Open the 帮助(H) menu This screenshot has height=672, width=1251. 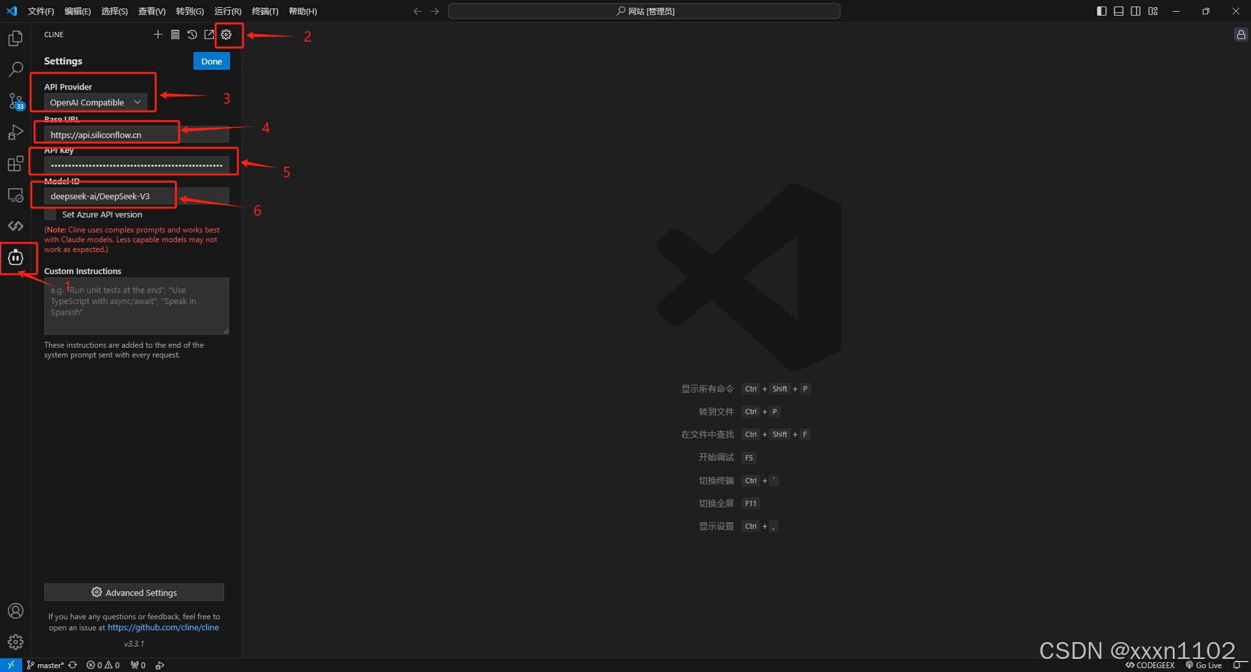click(303, 11)
